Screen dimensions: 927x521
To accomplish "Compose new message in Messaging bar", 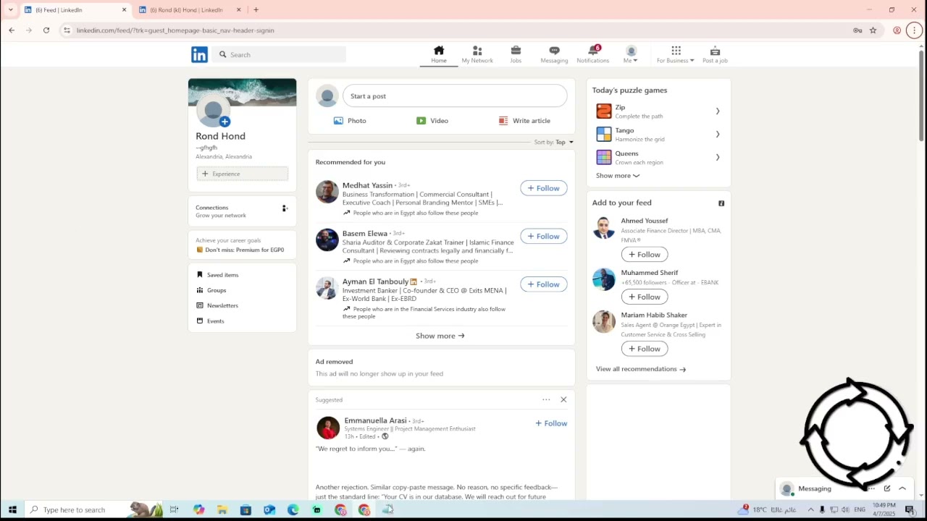I will pyautogui.click(x=886, y=488).
